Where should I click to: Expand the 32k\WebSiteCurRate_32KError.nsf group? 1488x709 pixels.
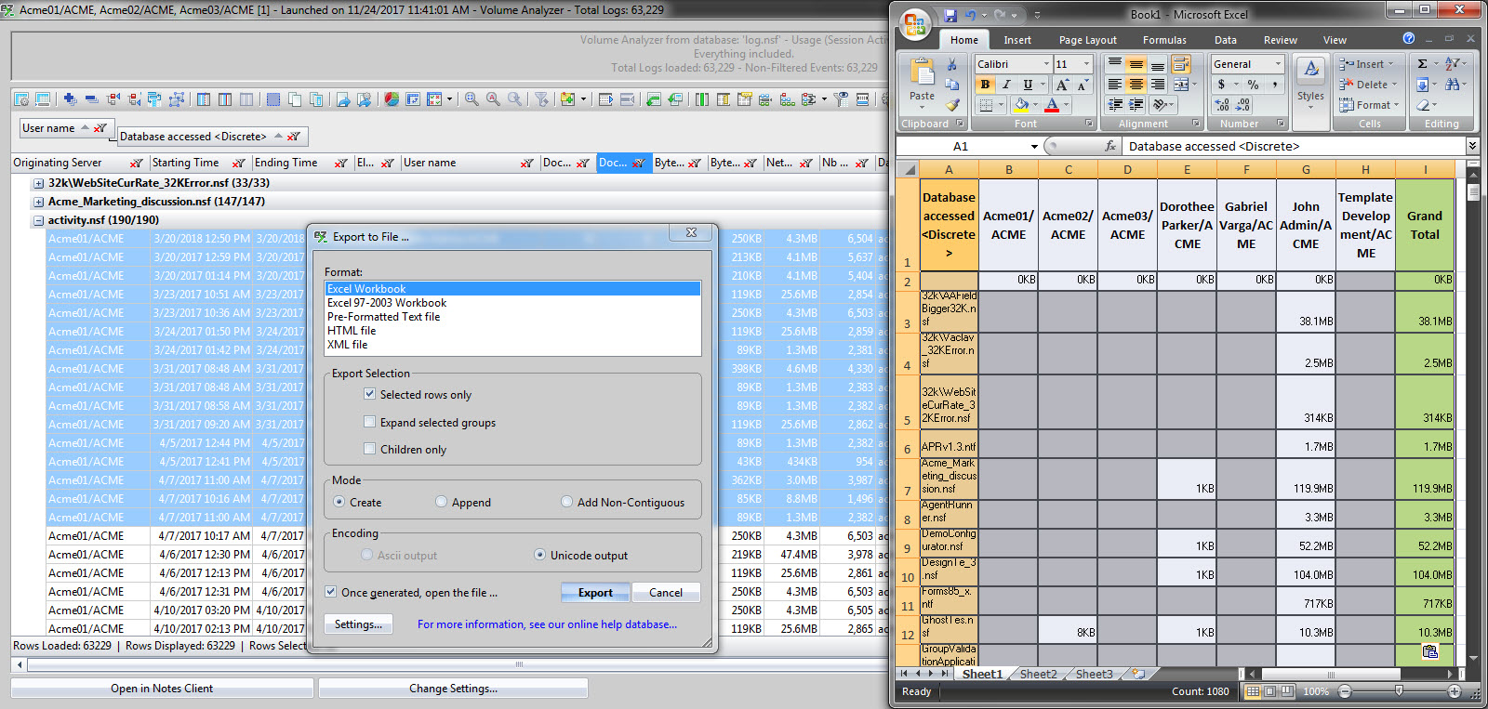coord(38,183)
